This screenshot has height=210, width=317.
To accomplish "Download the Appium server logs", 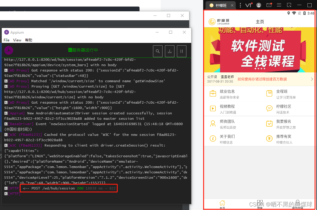I will (x=170, y=51).
